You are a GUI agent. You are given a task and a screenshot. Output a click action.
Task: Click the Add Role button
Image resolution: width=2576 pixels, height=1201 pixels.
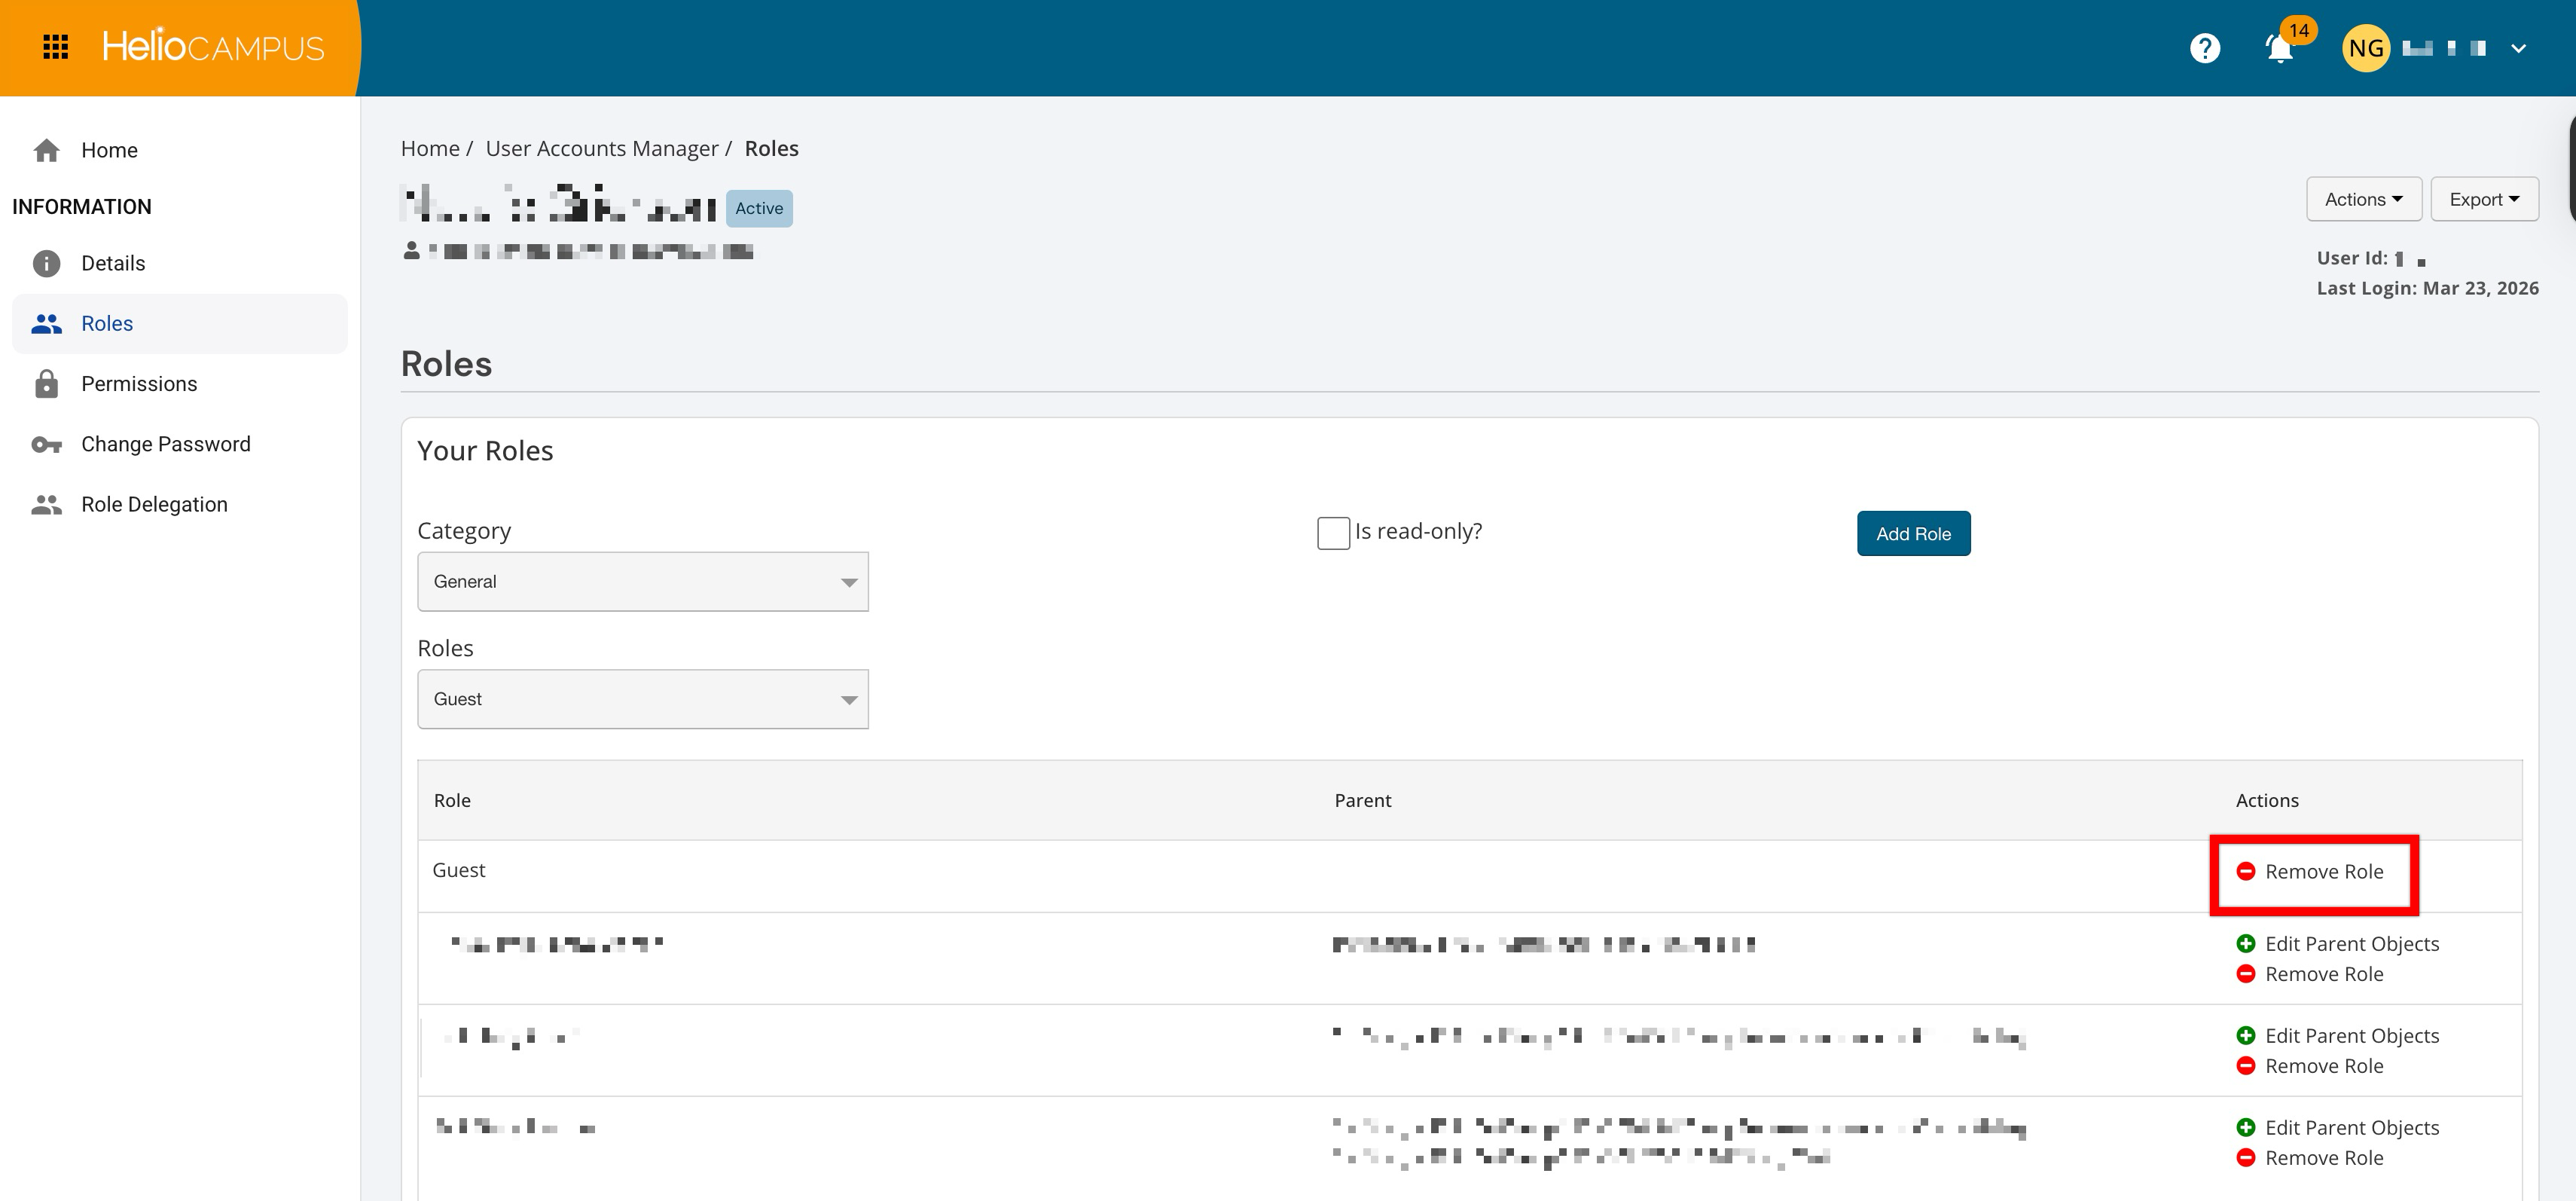point(1912,533)
